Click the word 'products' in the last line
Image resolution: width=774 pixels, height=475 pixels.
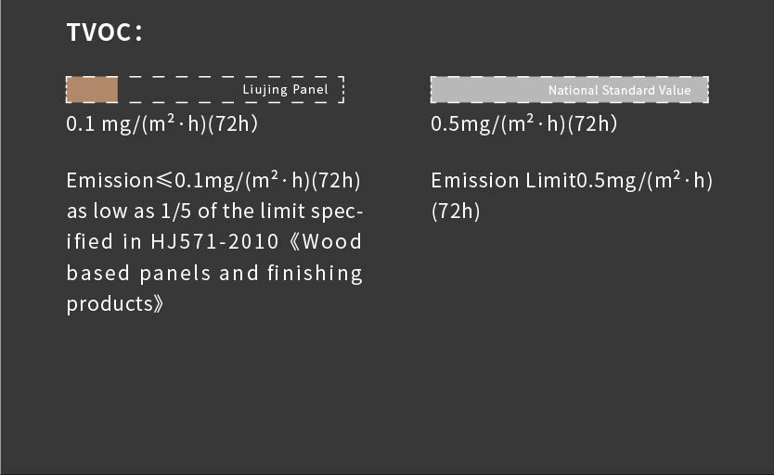107,304
